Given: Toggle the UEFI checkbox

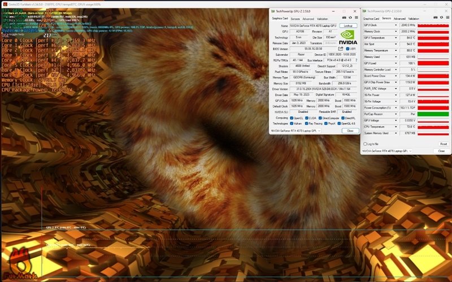Looking at the screenshot, I should (x=347, y=49).
